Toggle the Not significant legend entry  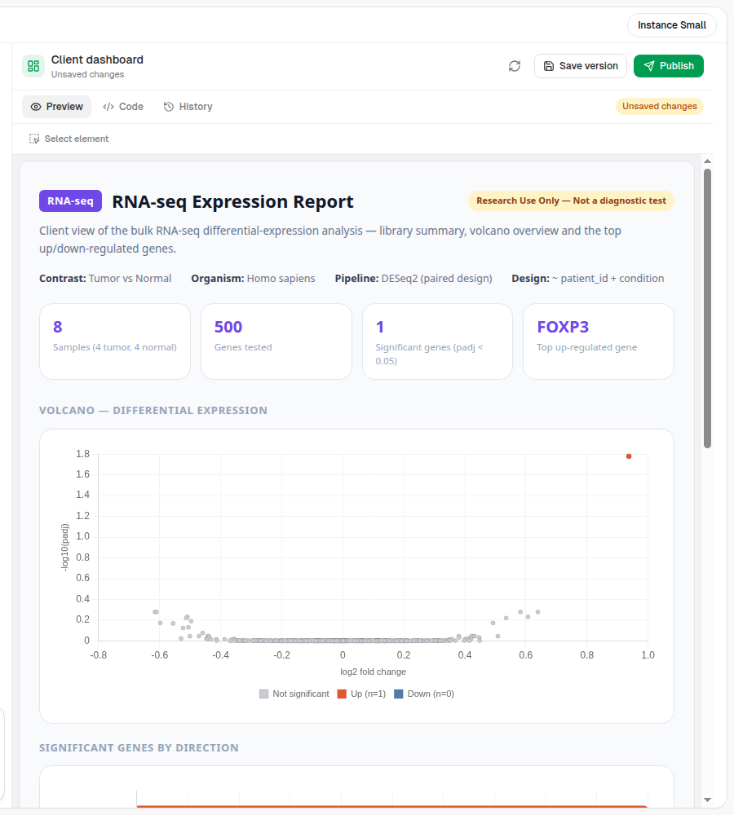(294, 694)
